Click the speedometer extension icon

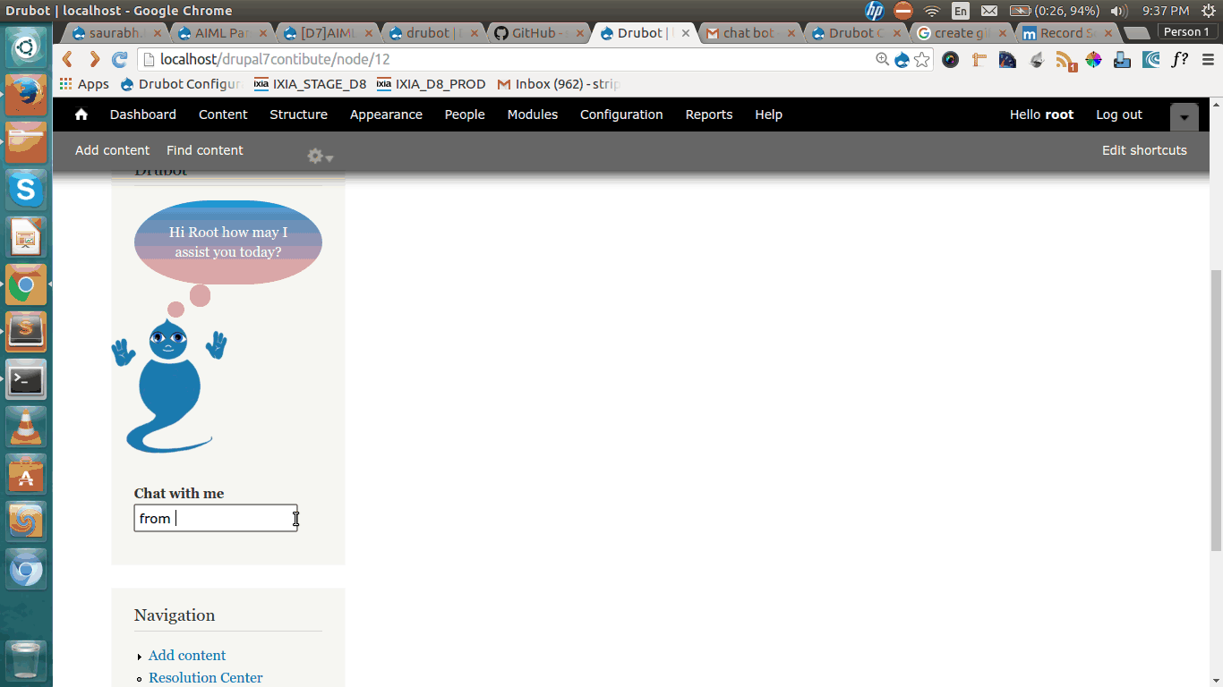pyautogui.click(x=1008, y=60)
